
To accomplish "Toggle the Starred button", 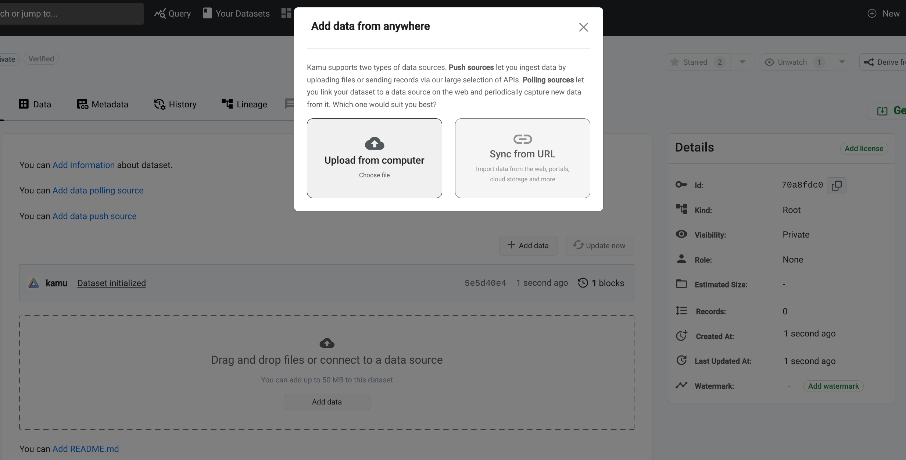I will 695,62.
